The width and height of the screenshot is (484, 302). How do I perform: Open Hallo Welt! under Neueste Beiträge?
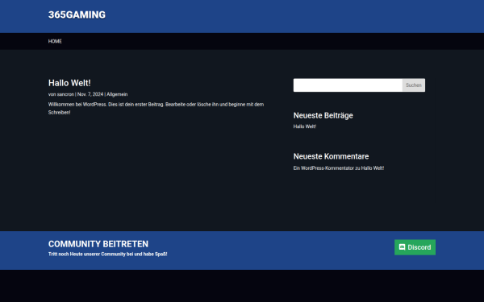[x=305, y=126]
